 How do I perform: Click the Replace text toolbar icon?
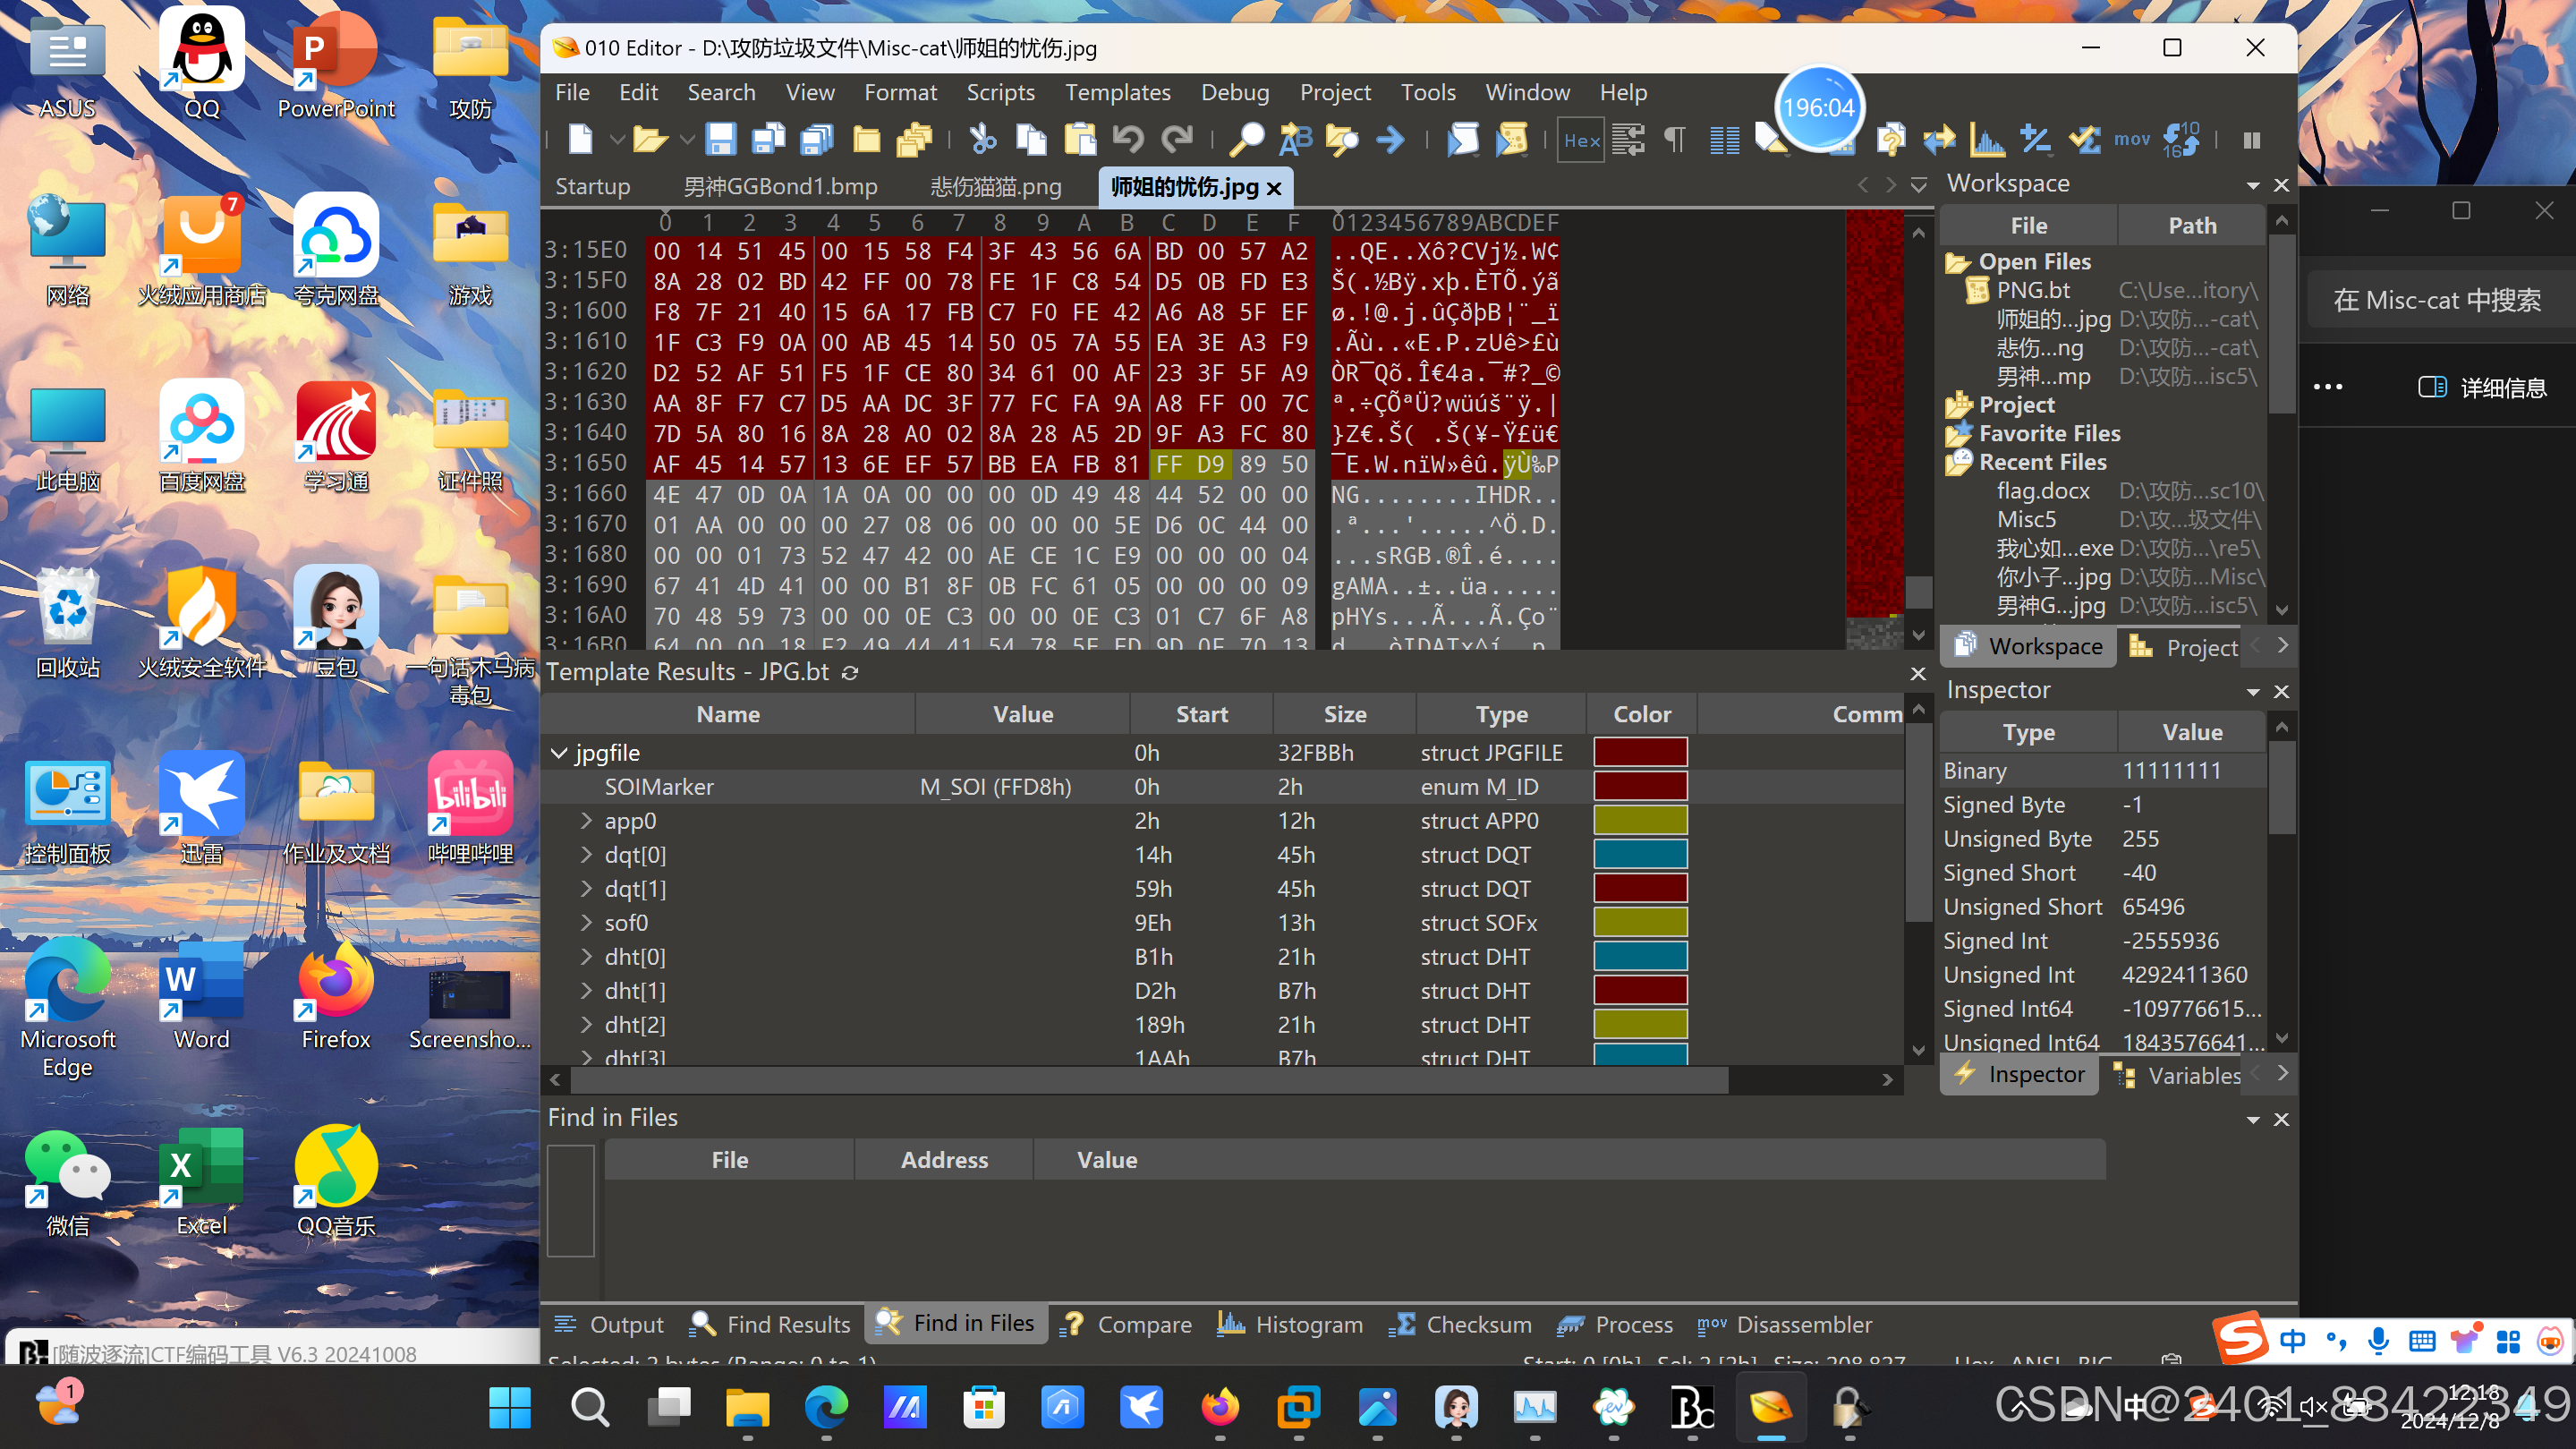click(1295, 140)
